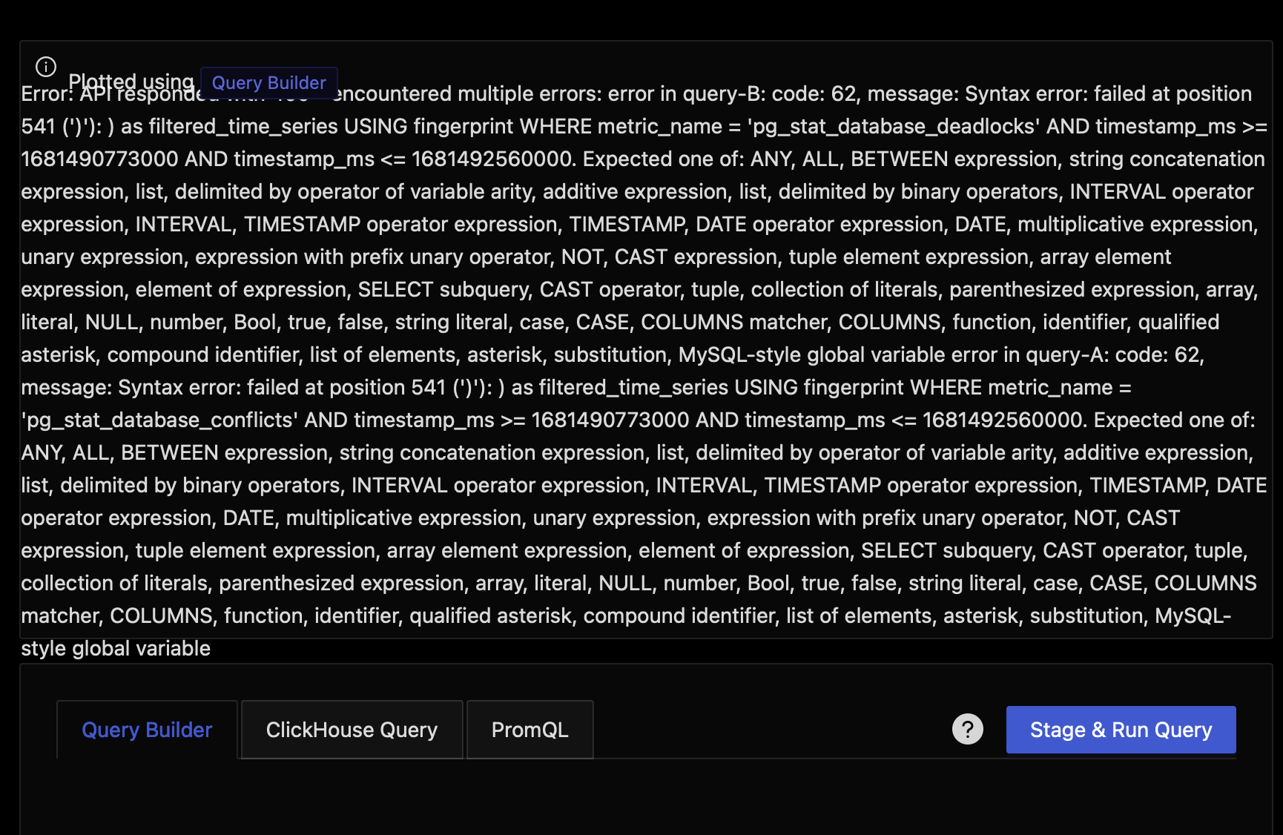Click the empty query editor area below tabs

[638, 801]
